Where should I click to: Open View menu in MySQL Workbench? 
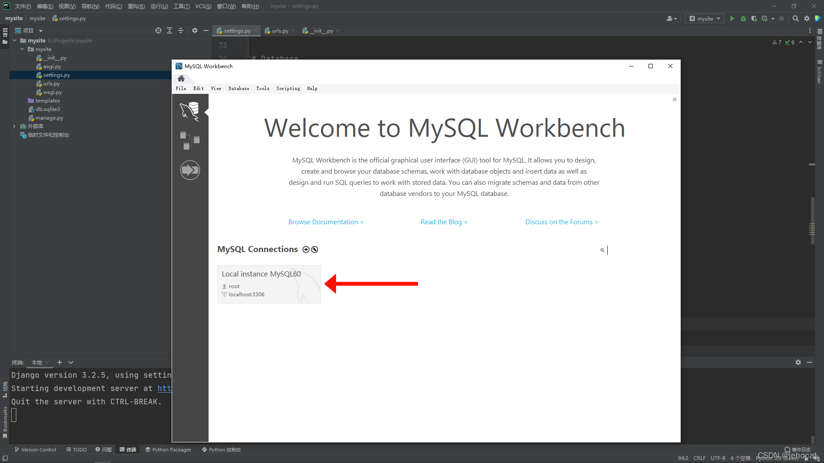pyautogui.click(x=216, y=88)
